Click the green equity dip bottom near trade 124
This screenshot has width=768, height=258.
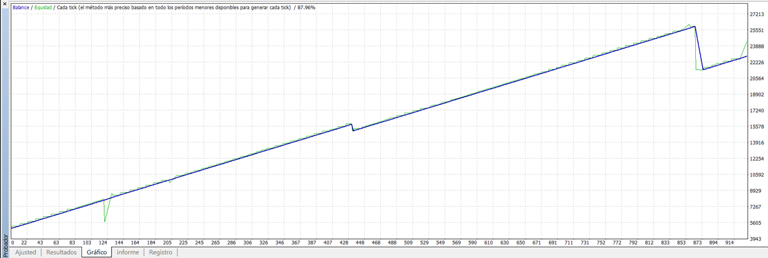point(104,221)
